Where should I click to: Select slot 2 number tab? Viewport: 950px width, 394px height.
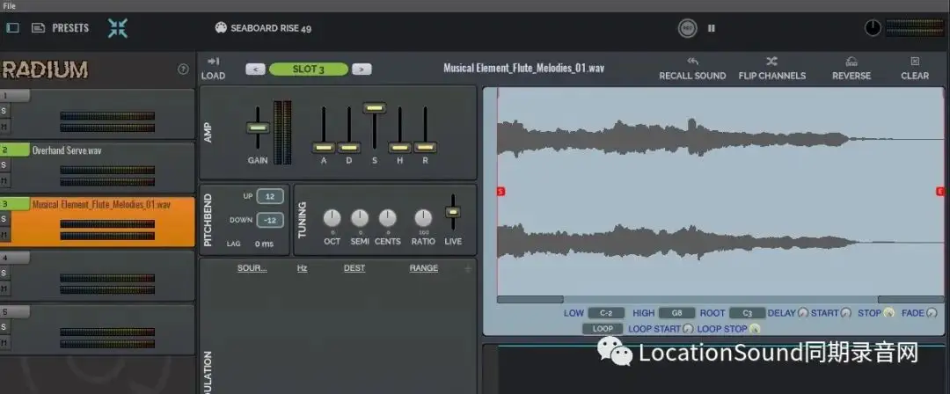(15, 150)
